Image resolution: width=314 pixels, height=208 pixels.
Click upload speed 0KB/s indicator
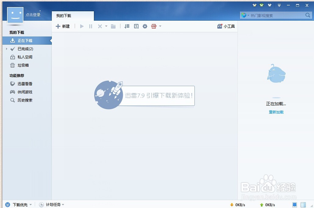[267, 205]
